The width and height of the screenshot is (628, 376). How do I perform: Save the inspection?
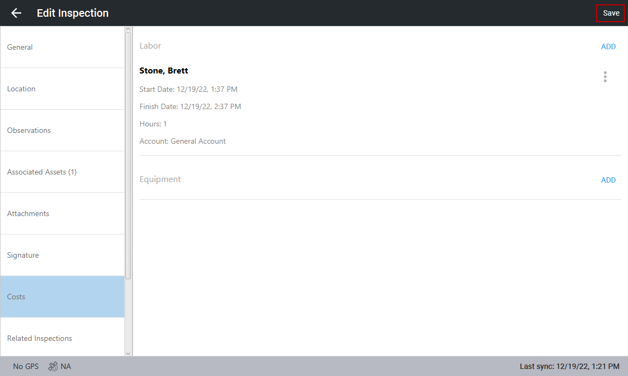[x=611, y=13]
